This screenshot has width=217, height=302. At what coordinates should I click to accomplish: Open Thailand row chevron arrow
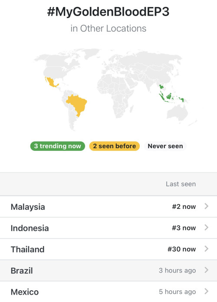point(207,249)
